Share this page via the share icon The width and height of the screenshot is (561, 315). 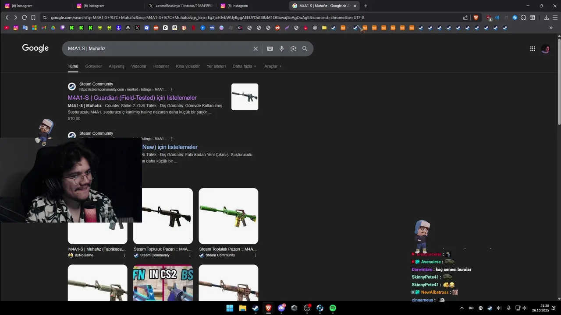465,17
